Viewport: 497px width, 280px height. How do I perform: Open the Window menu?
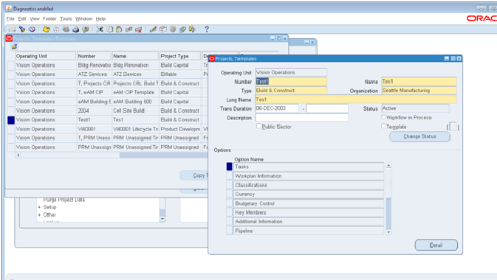[x=83, y=18]
